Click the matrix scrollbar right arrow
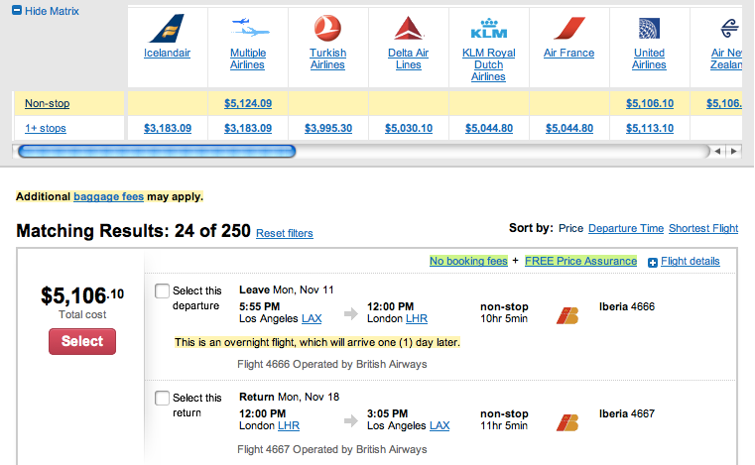 click(x=733, y=151)
